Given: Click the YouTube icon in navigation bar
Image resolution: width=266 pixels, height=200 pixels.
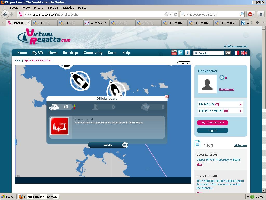Looking at the screenshot, I should (x=174, y=53).
